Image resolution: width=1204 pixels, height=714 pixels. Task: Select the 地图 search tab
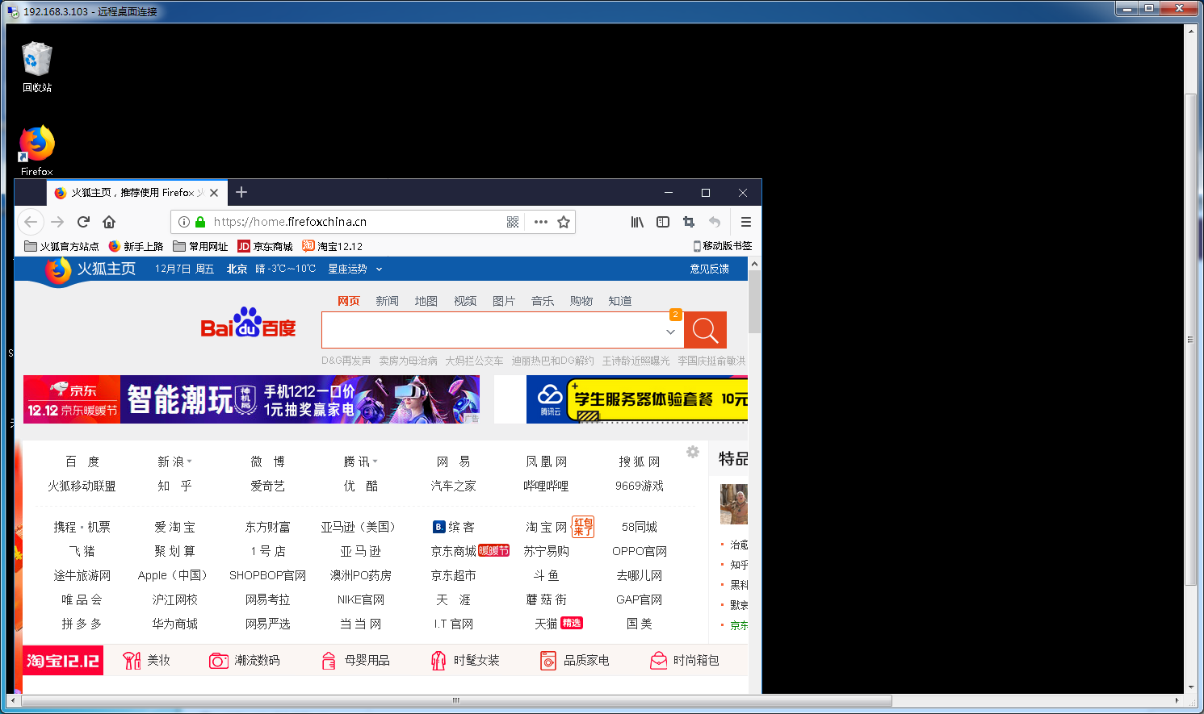(x=426, y=301)
